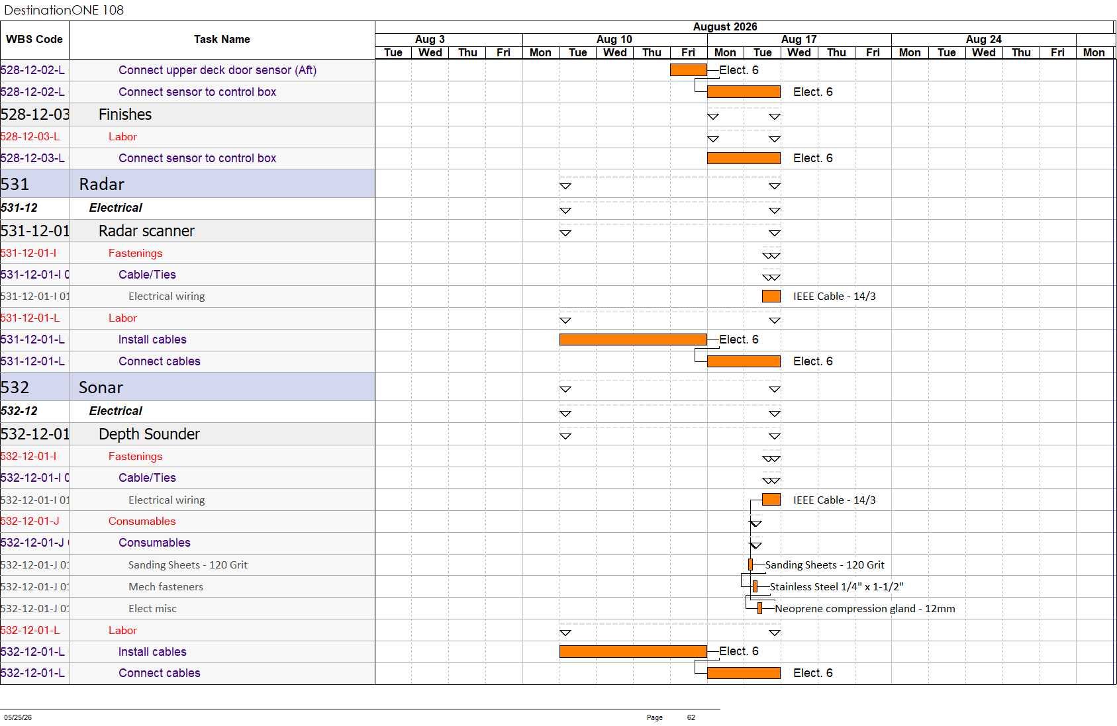Click the Neoprene compression gland bar marker
This screenshot has height=726, width=1117.
pos(759,608)
